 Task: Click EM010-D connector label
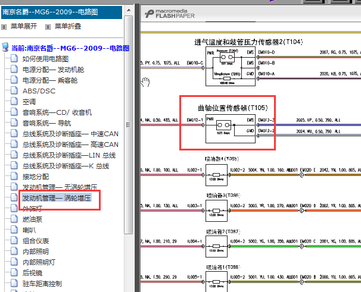tap(266, 52)
